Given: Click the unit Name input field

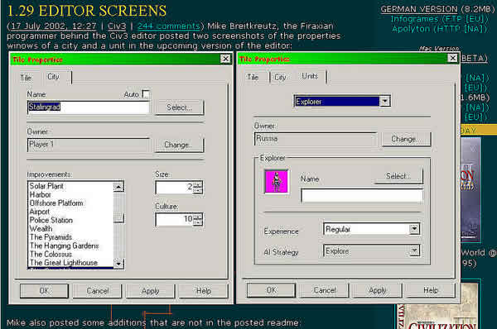Looking at the screenshot, I should point(362,195).
